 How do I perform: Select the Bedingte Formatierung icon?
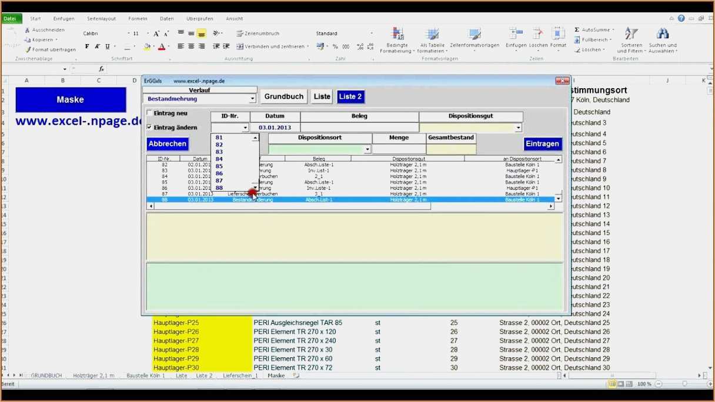point(397,35)
